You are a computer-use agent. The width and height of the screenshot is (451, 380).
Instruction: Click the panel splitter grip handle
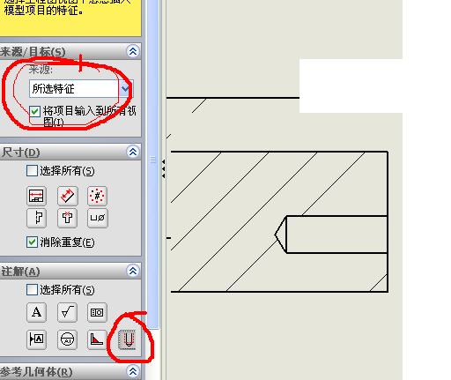point(152,160)
